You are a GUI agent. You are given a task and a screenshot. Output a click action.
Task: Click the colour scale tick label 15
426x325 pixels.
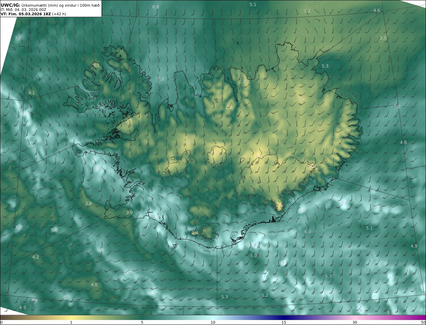click(284, 322)
